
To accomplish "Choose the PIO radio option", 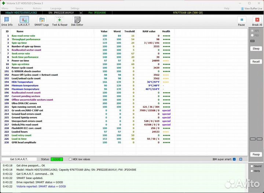I will tap(252, 35).
